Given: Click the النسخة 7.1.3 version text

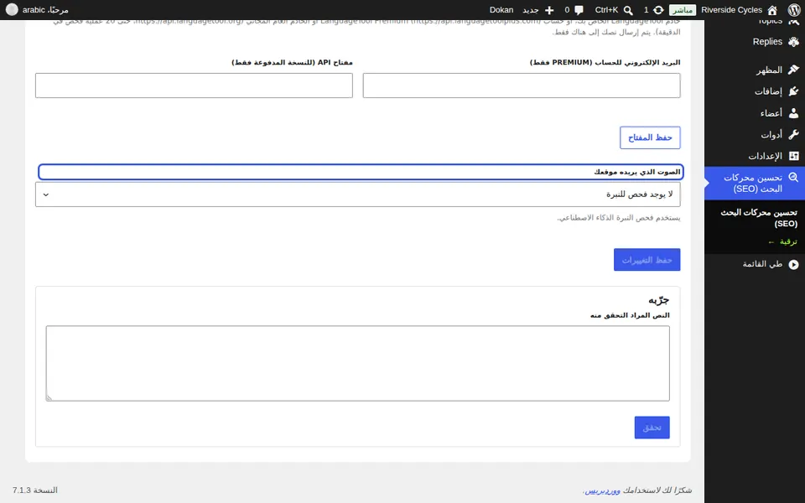Looking at the screenshot, I should [x=35, y=490].
